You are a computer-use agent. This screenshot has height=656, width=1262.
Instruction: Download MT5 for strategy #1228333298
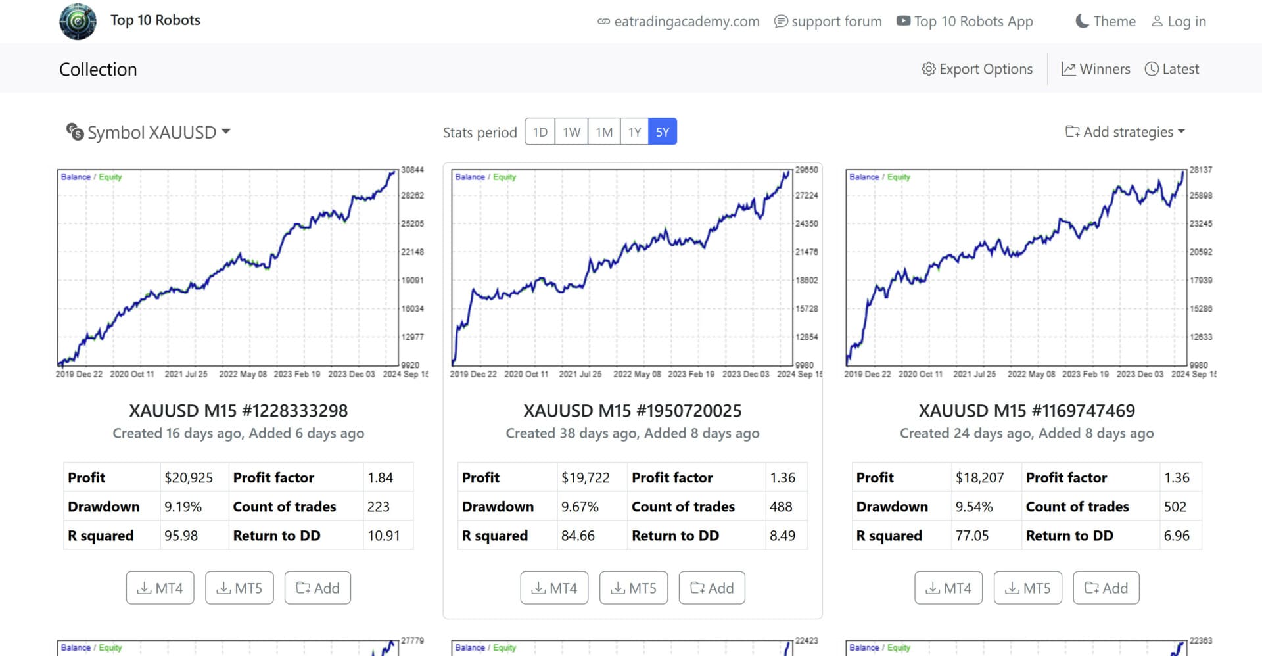239,588
